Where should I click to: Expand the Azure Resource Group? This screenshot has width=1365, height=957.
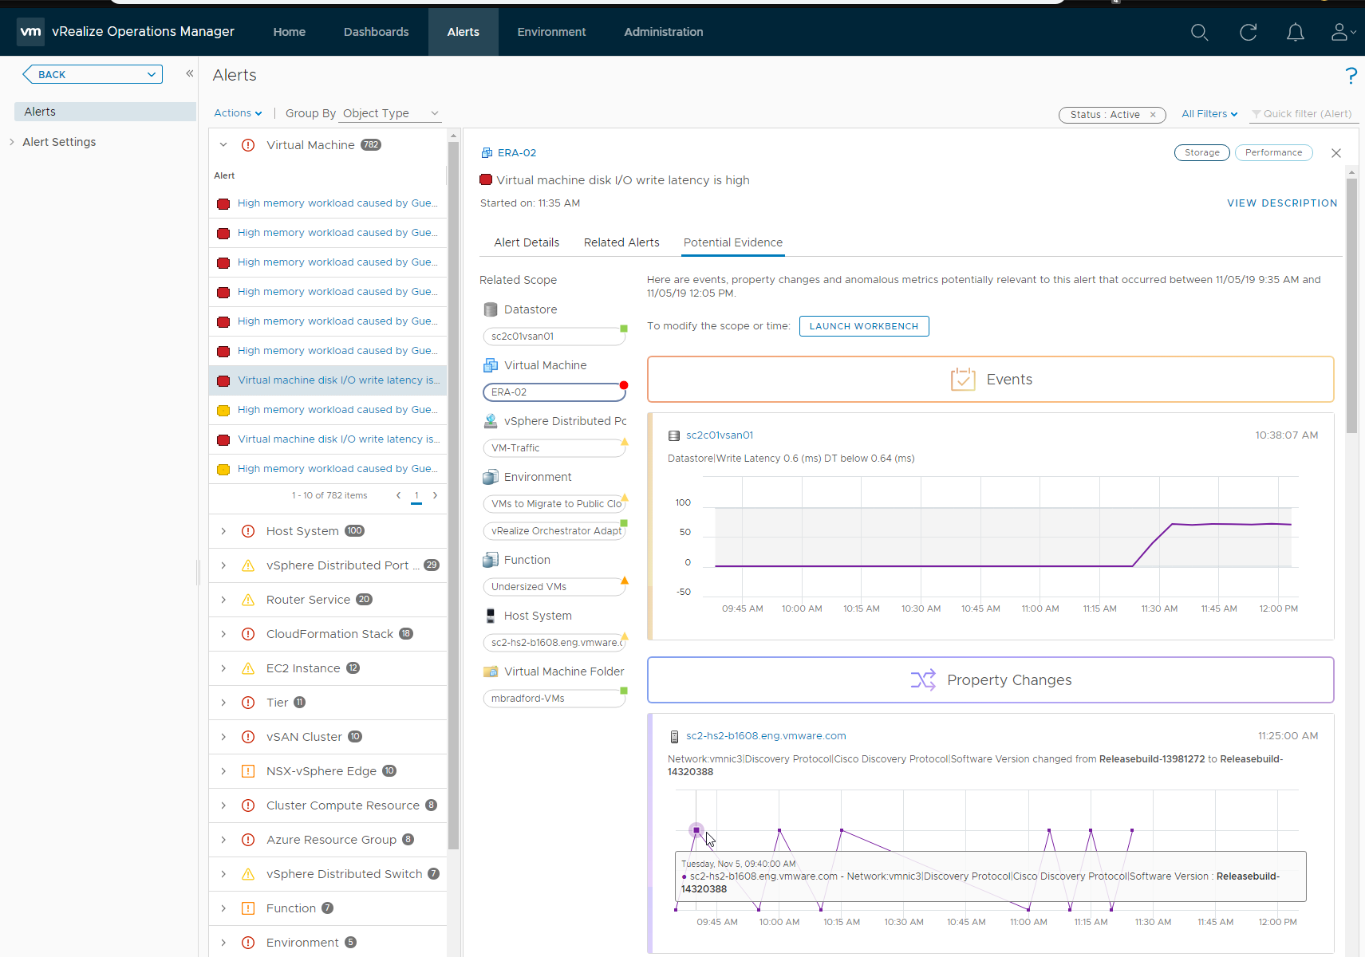point(223,840)
